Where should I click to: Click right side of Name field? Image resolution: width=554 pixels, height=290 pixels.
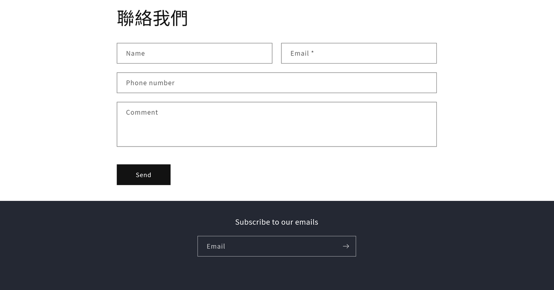[257, 53]
